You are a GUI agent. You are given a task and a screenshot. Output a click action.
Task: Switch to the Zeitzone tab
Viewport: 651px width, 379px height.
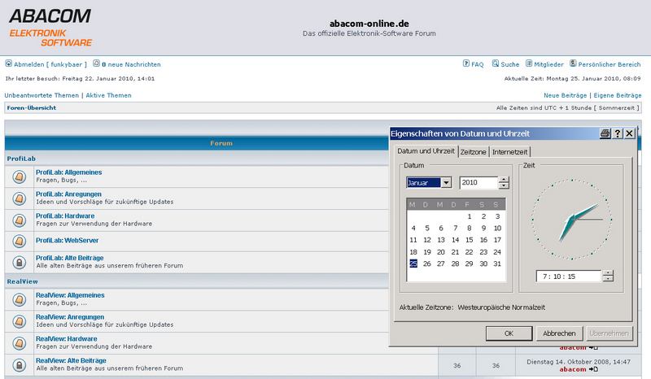tap(474, 152)
